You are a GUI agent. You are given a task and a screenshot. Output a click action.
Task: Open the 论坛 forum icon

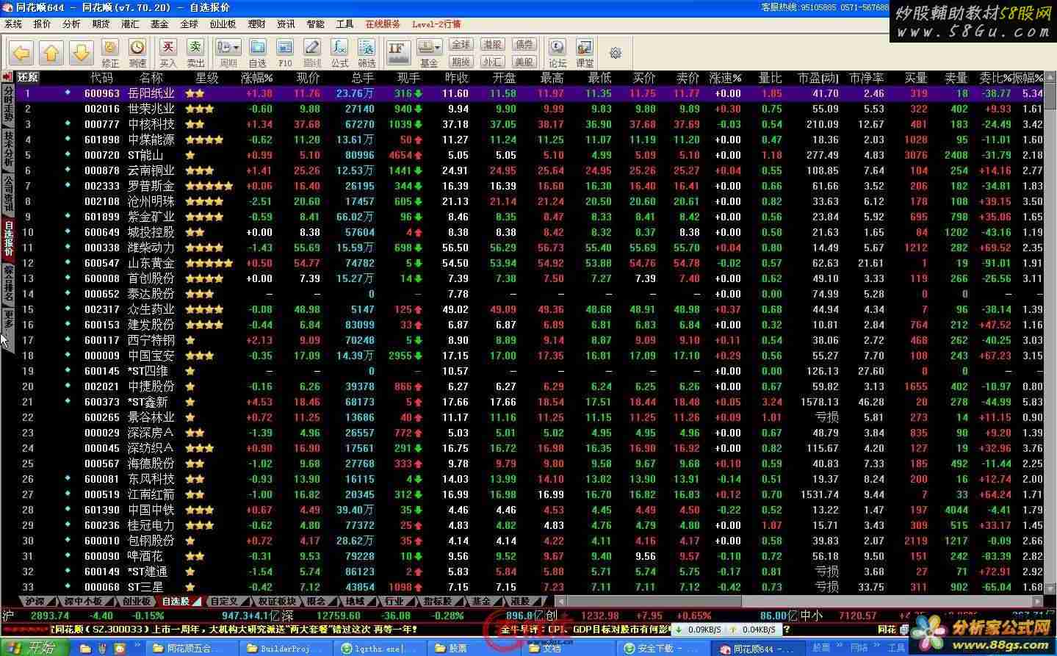coord(558,54)
